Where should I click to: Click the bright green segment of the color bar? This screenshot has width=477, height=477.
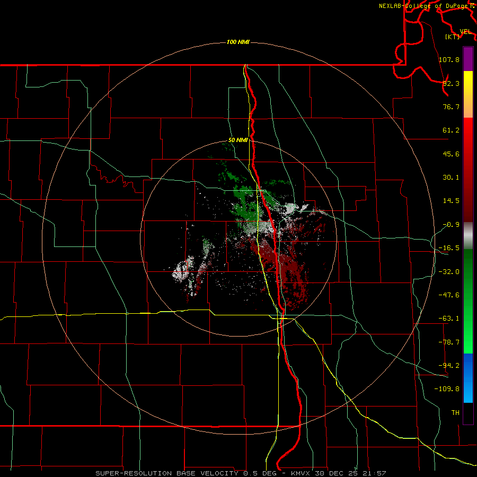pyautogui.click(x=468, y=301)
